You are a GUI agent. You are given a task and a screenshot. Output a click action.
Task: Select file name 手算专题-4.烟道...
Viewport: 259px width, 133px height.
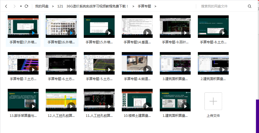pyautogui.click(x=137, y=79)
